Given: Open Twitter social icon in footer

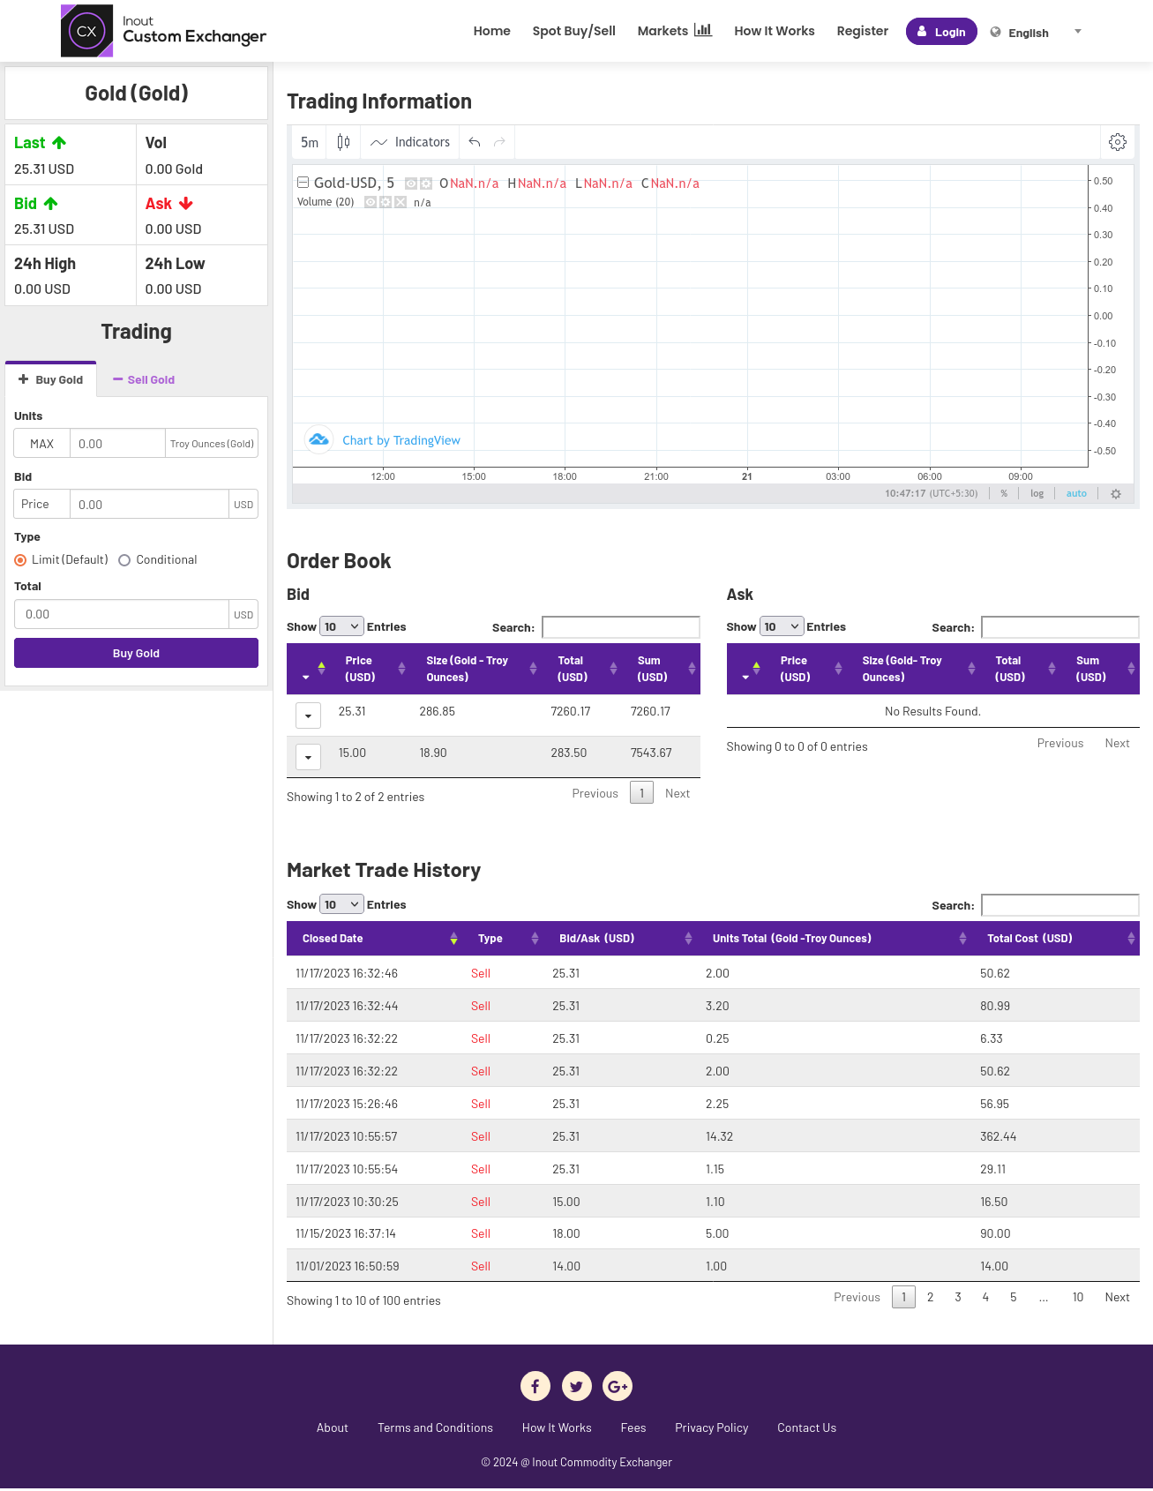Looking at the screenshot, I should tap(576, 1386).
